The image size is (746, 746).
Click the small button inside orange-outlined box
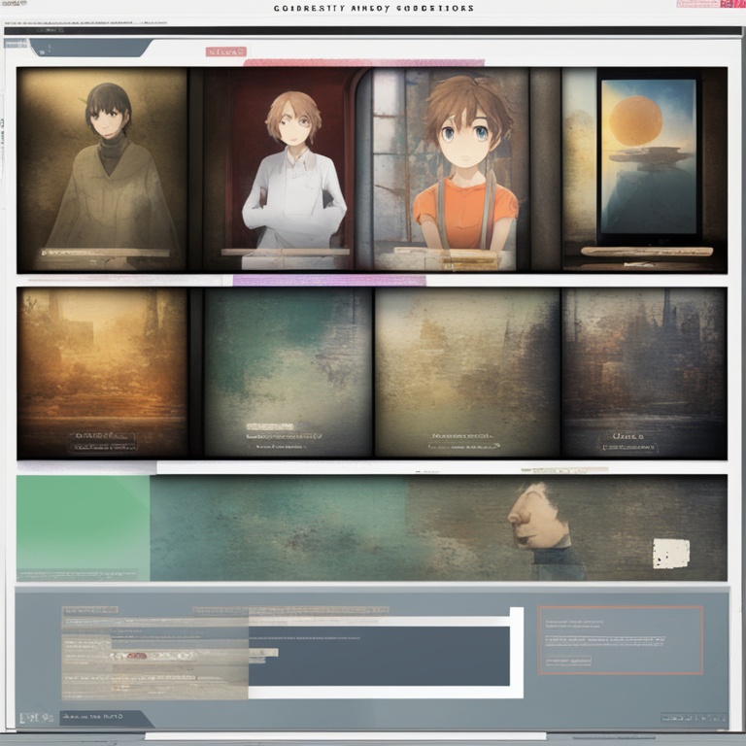tap(568, 661)
